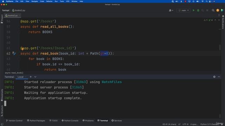Click the WatchFiles text in terminal output
The height and width of the screenshot is (126, 225).
112,82
